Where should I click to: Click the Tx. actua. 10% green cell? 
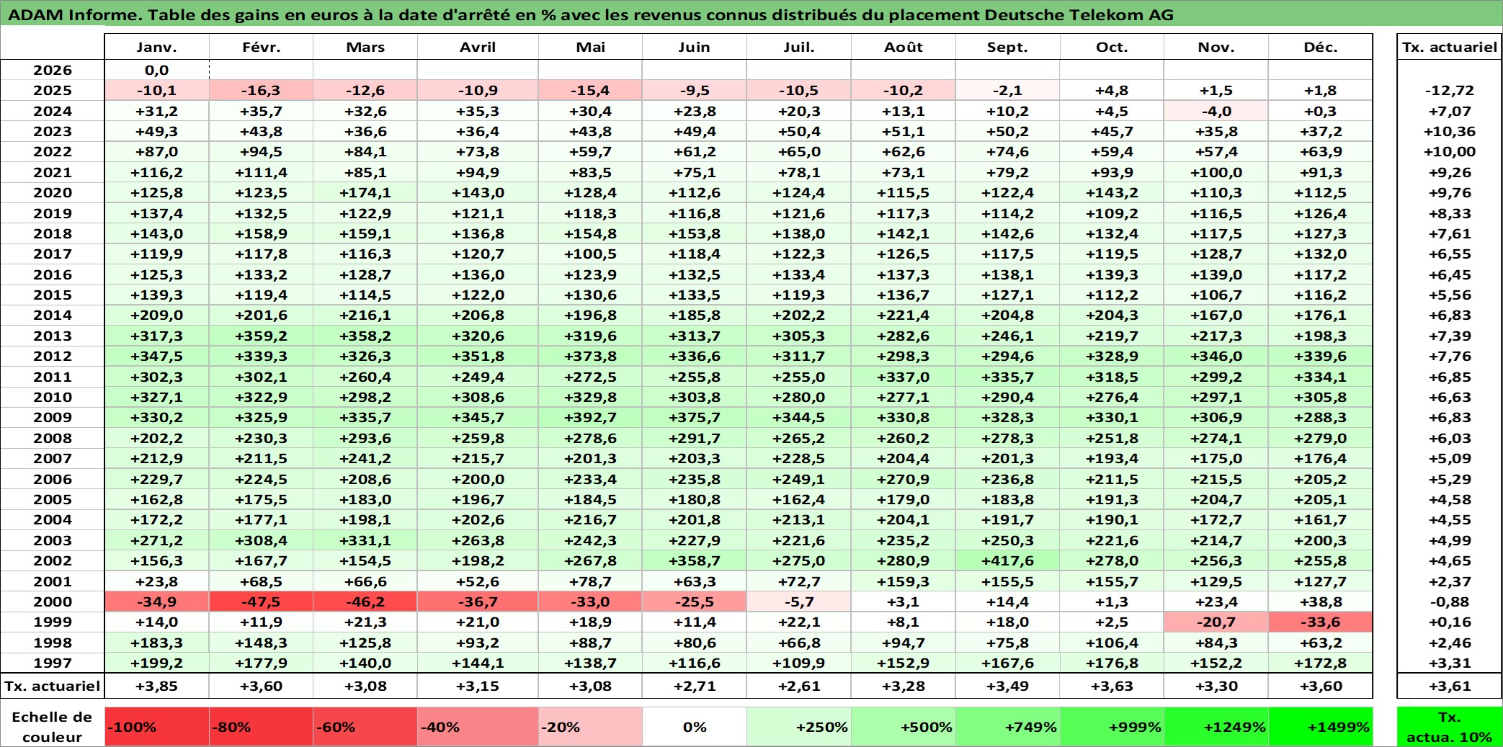[1449, 726]
